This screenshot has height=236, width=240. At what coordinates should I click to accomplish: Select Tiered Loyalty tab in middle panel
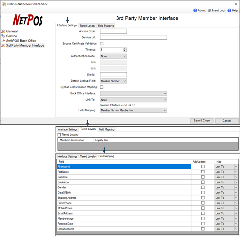88,129
